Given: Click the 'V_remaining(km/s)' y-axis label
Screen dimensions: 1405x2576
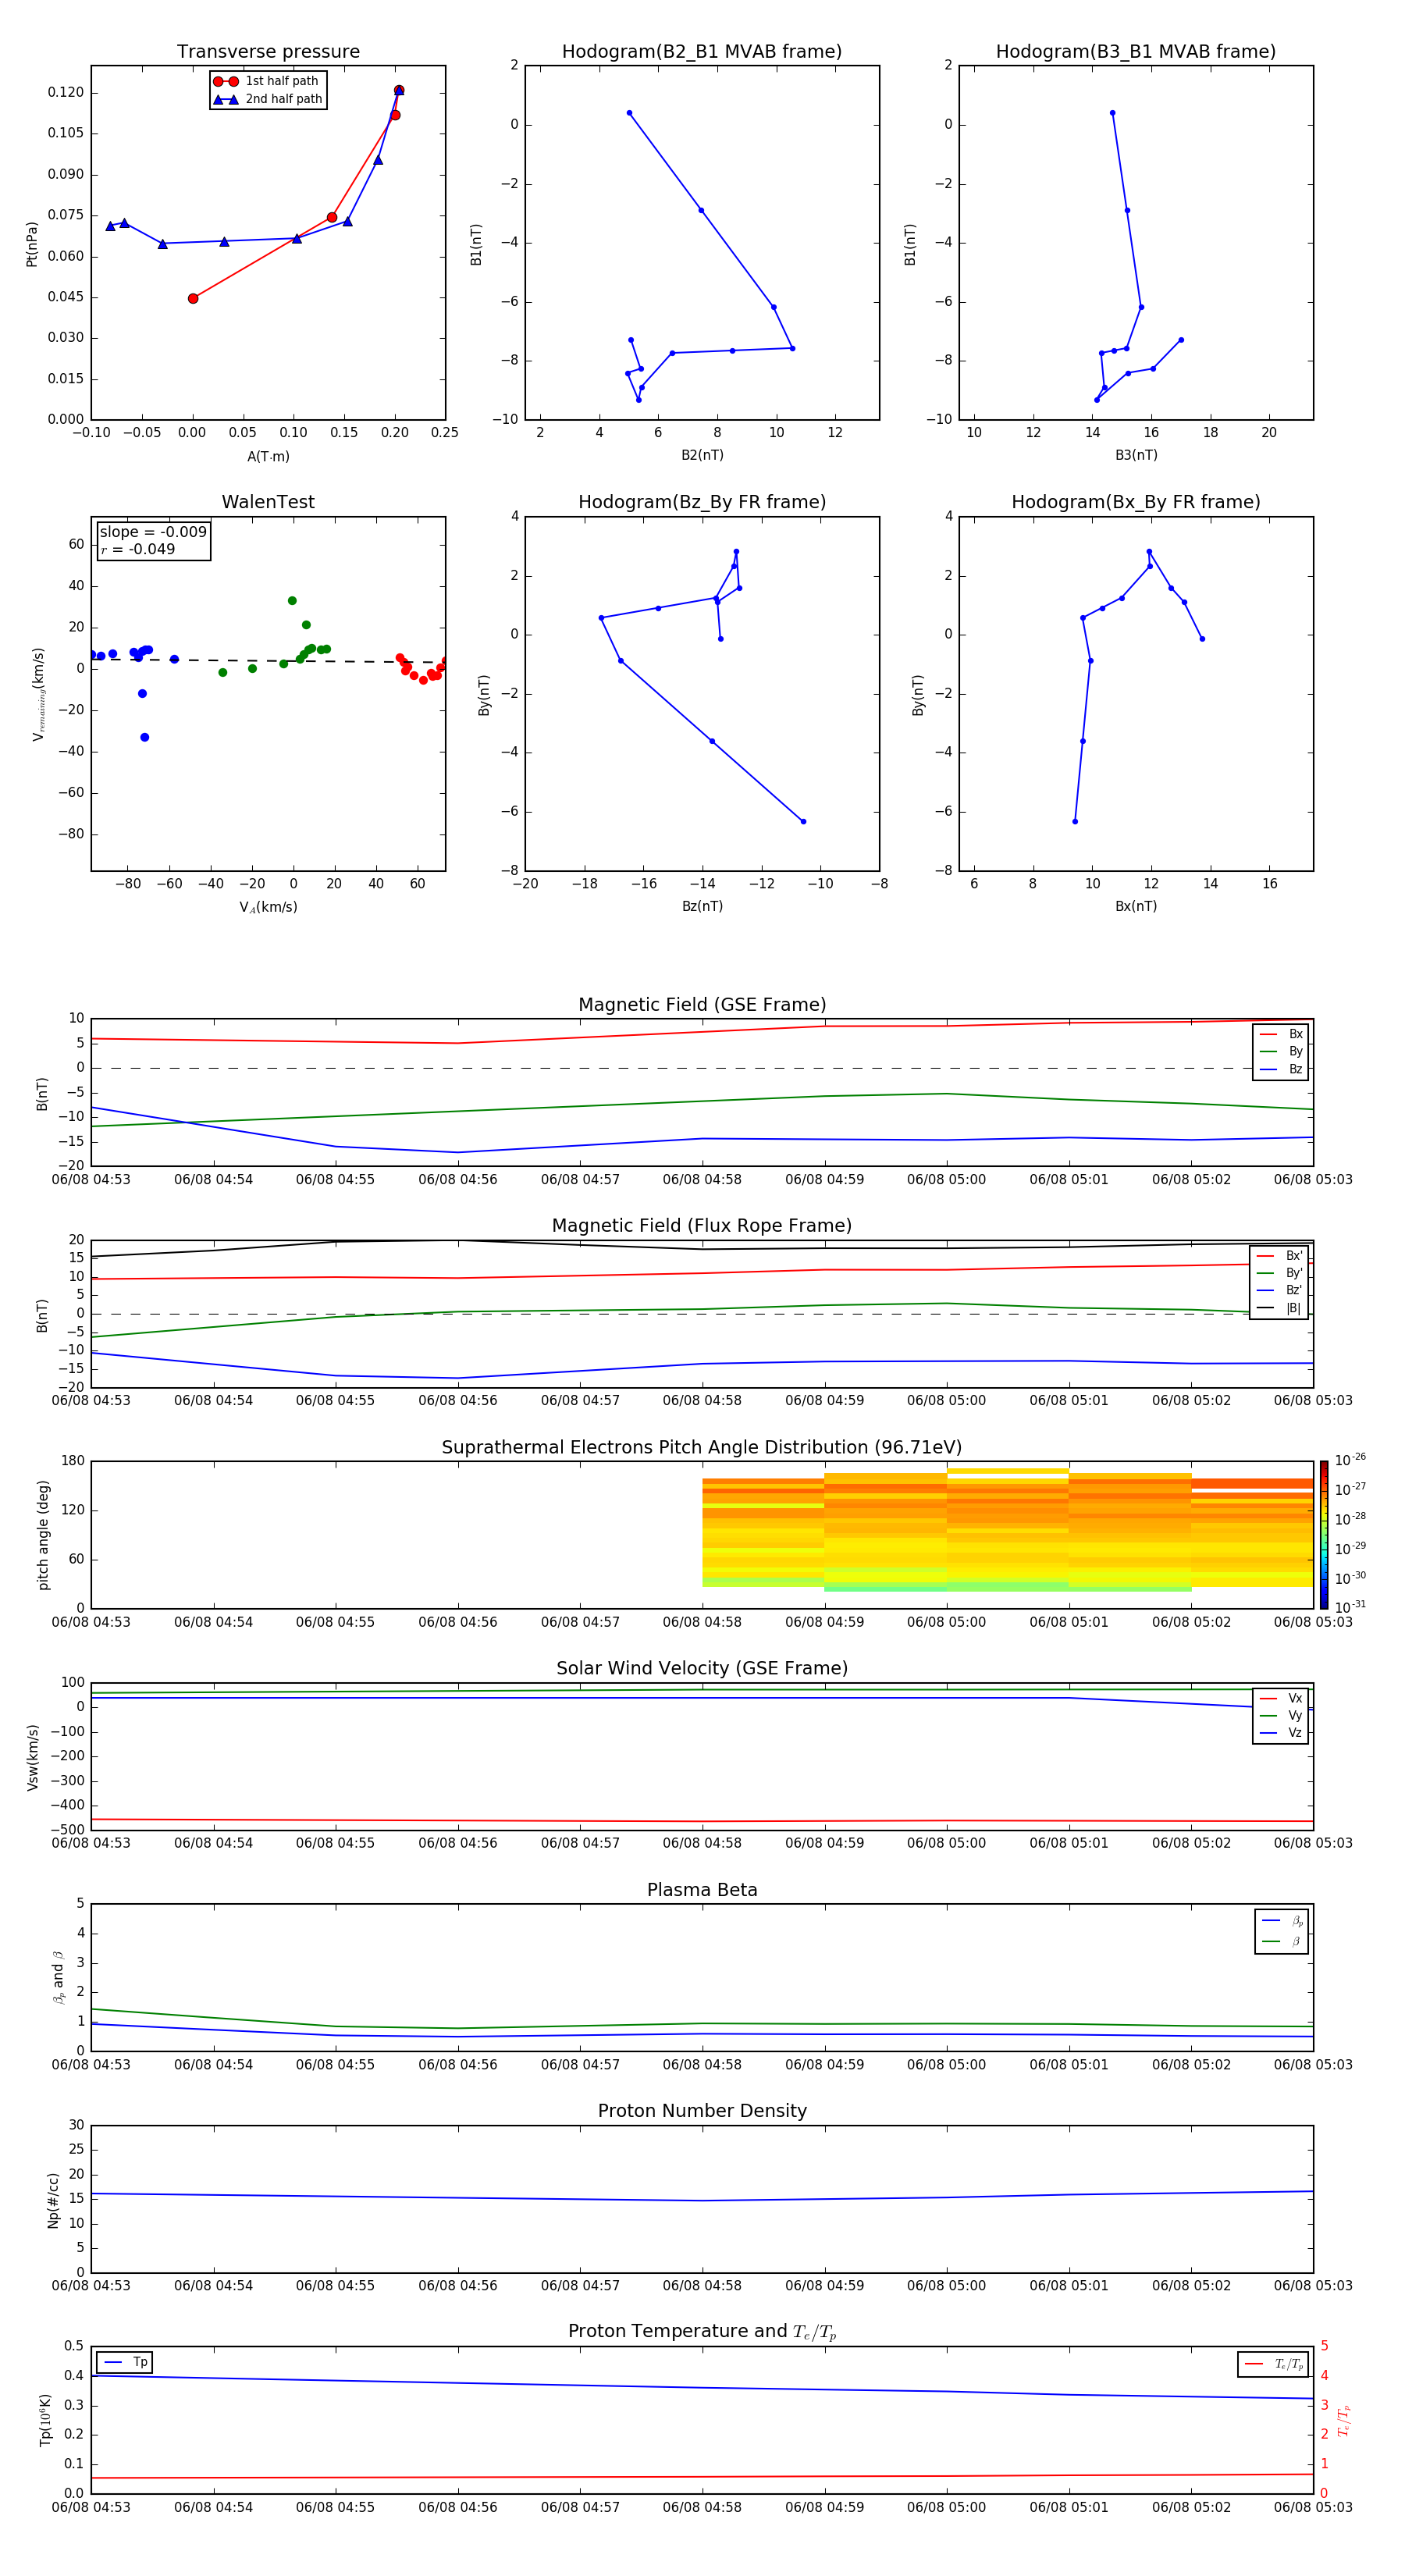Looking at the screenshot, I should pos(38,694).
